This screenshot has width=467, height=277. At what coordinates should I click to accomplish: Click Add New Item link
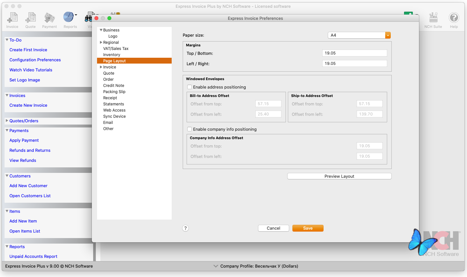[23, 221]
